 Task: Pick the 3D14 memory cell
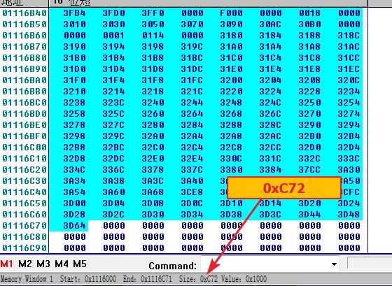270,203
